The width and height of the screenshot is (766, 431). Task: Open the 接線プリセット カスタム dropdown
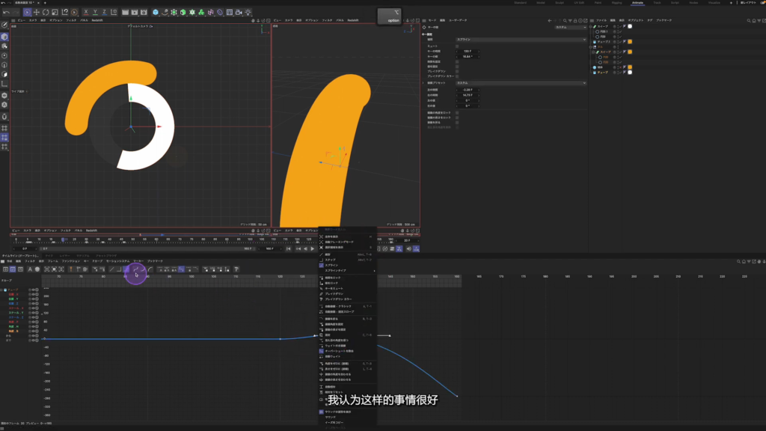(521, 83)
